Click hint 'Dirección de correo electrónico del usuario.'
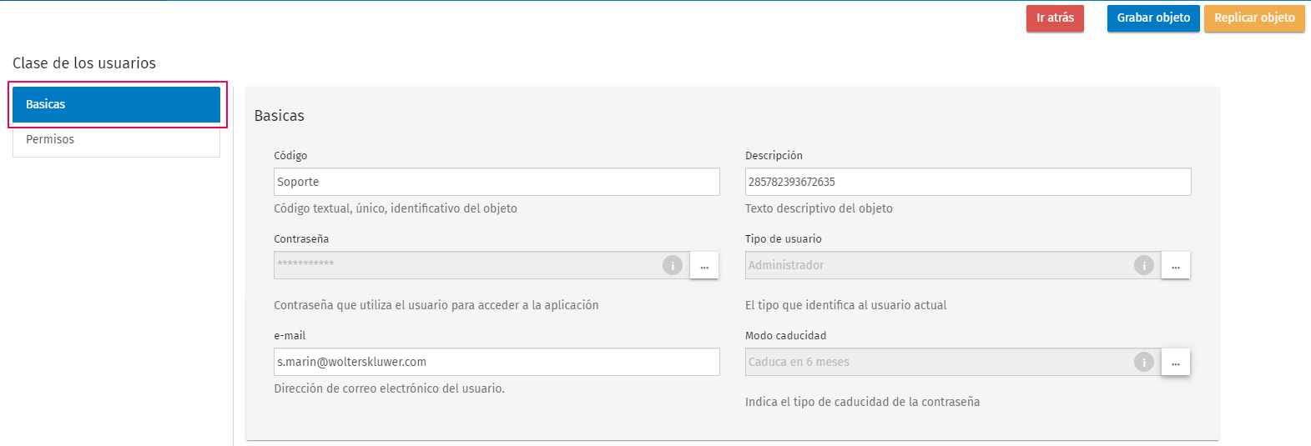The width and height of the screenshot is (1311, 446). 390,388
